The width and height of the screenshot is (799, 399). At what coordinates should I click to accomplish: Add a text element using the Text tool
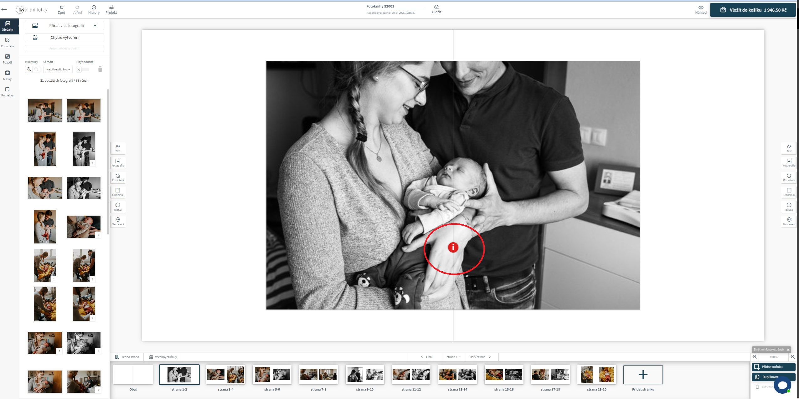[x=118, y=147]
